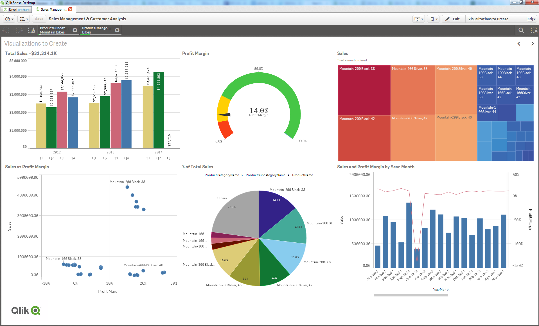Click ProductSubcategoryName in the drill-down path
Viewport: 539px width, 326px height.
tap(265, 175)
